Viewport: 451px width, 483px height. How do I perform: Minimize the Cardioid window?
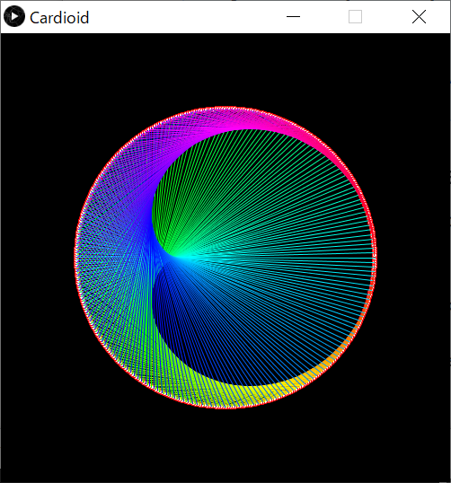click(x=293, y=17)
